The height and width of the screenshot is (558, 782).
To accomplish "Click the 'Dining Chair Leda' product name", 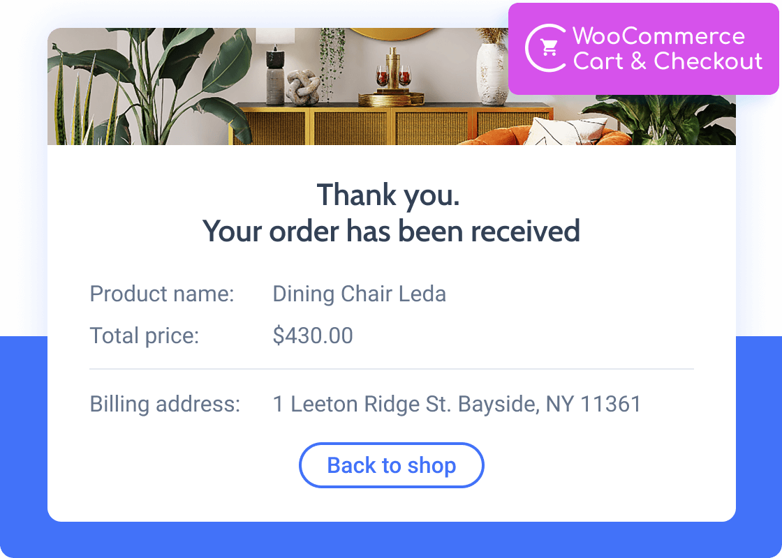I will pyautogui.click(x=359, y=294).
